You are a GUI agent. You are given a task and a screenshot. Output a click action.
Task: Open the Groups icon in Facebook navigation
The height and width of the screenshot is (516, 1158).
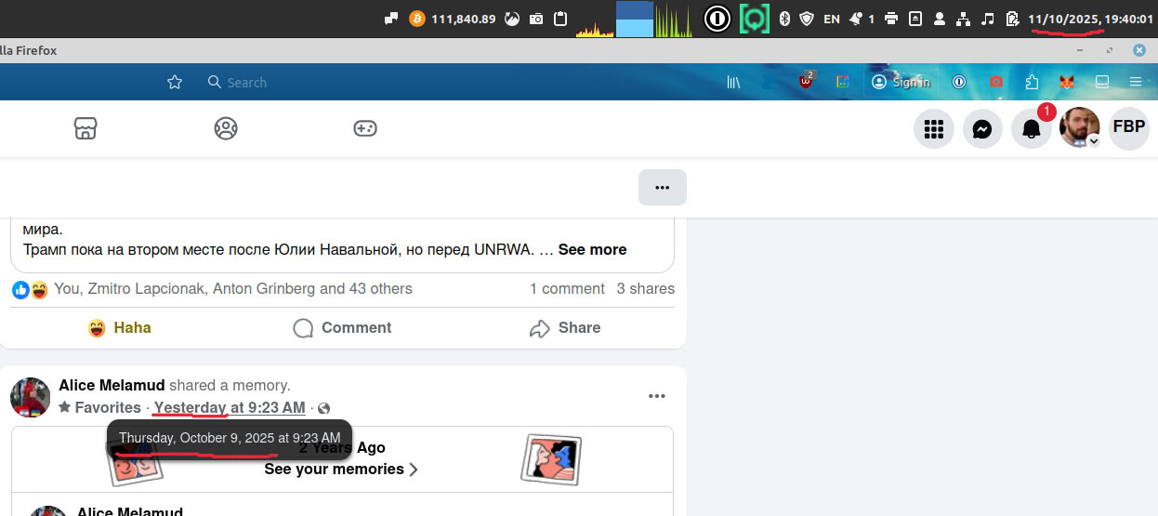click(x=225, y=128)
